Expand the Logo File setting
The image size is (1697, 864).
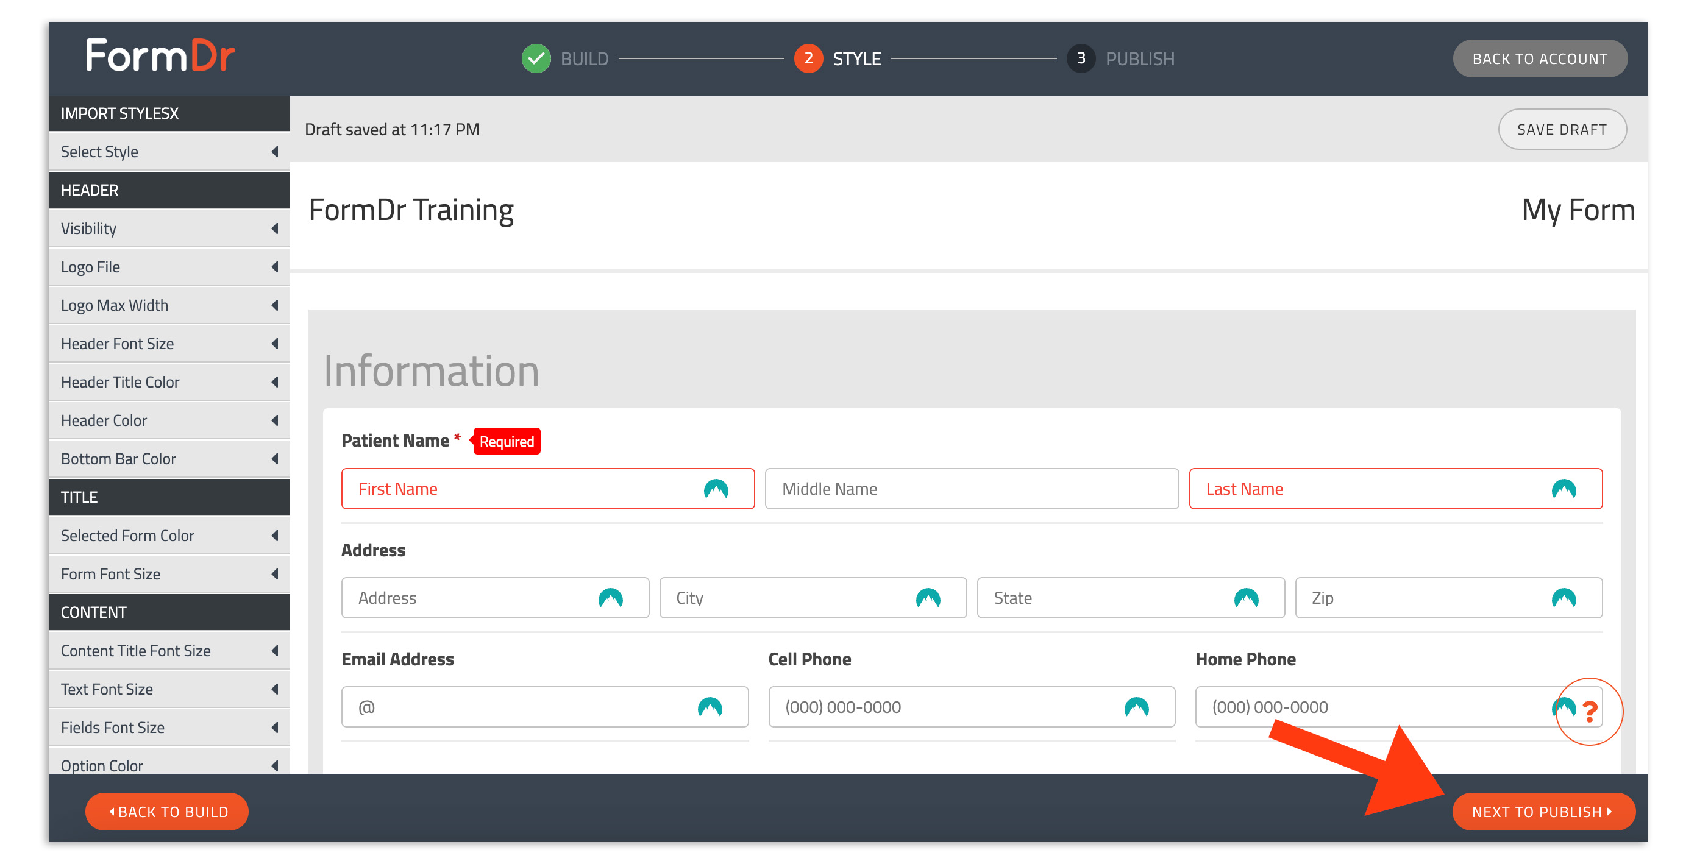pos(169,267)
